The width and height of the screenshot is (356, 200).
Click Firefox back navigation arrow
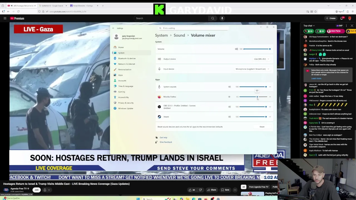point(8,11)
